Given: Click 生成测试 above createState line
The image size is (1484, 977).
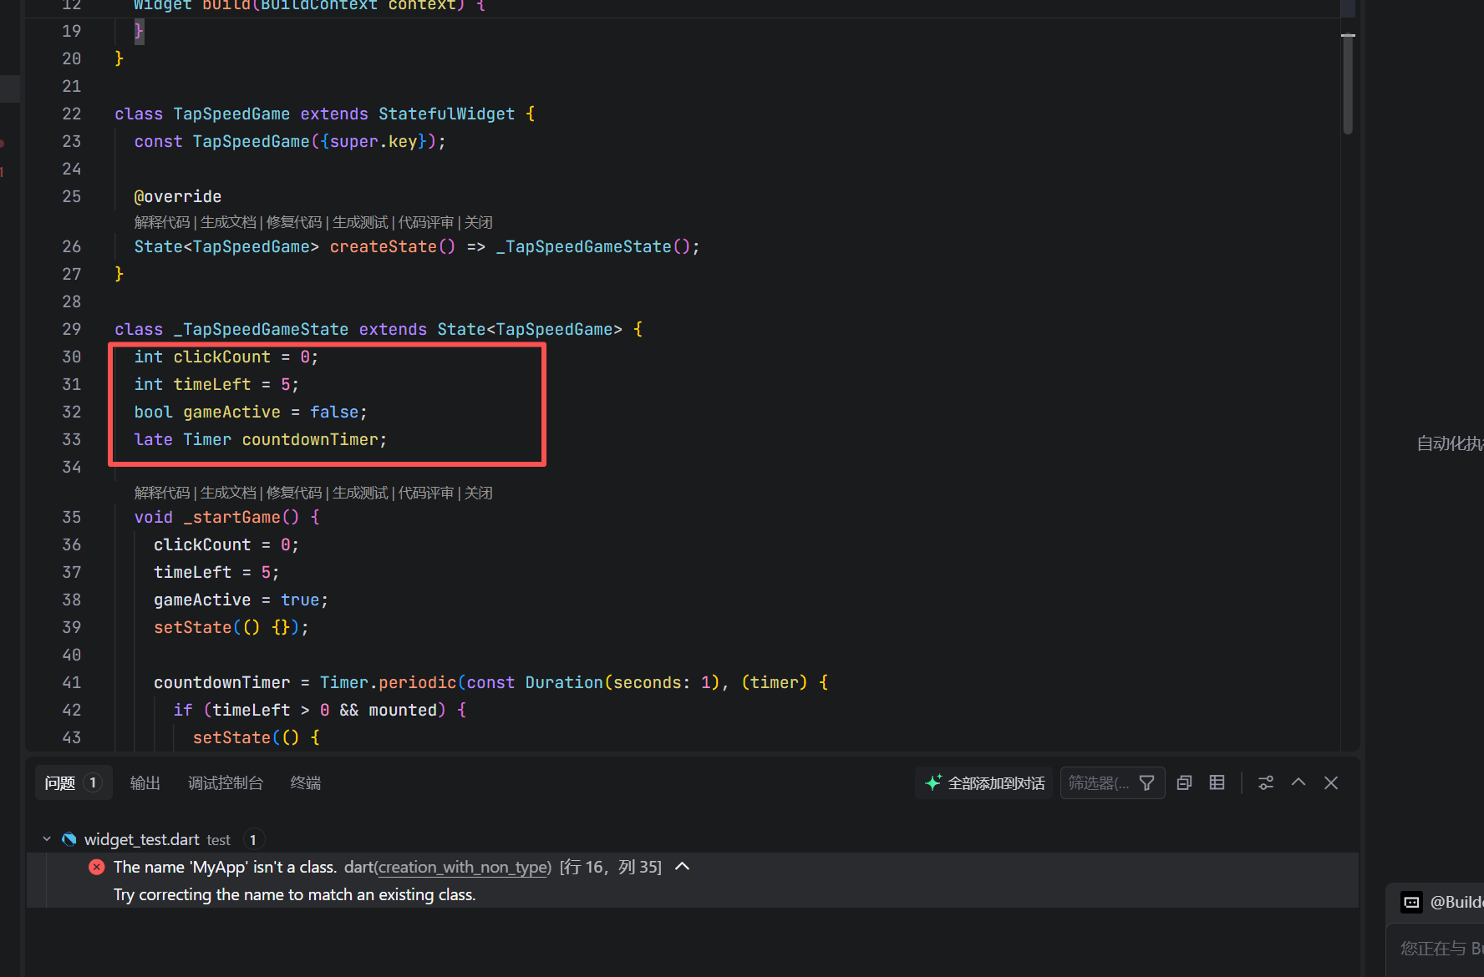Looking at the screenshot, I should (360, 222).
